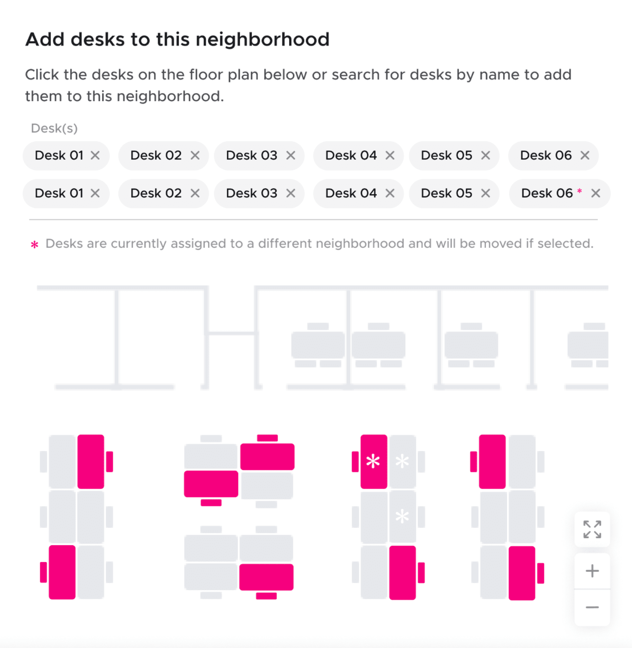This screenshot has width=632, height=648.
Task: Click Desk 02 chip label in first row
Action: (x=156, y=155)
